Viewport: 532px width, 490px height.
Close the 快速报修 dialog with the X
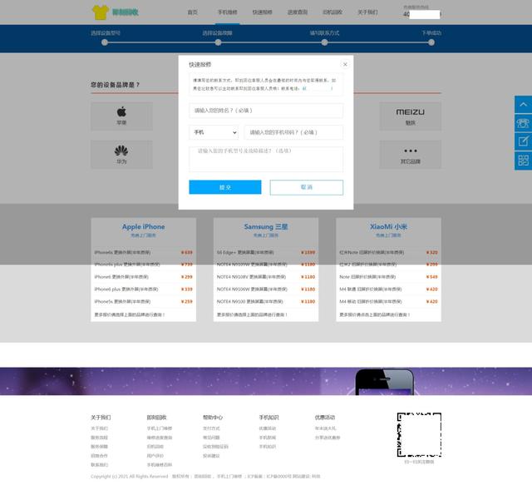(345, 64)
